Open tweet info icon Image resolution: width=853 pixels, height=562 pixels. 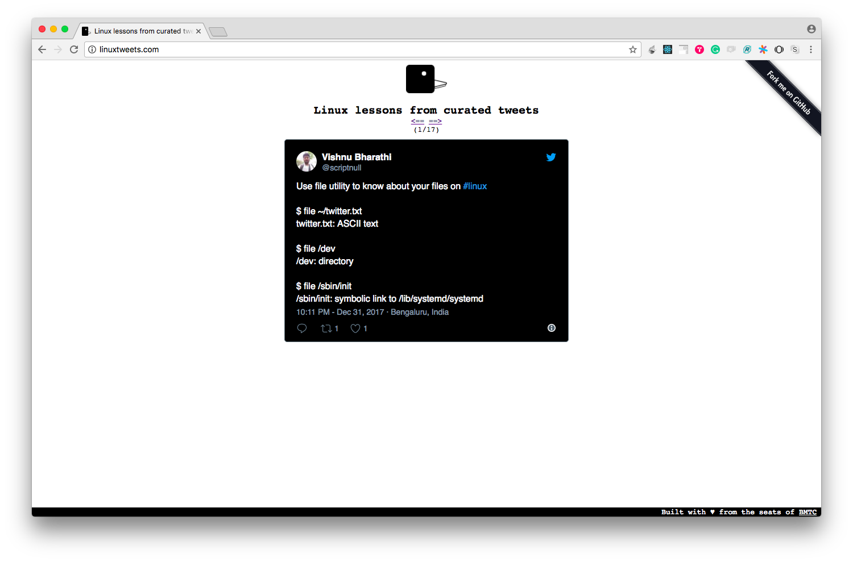pos(552,328)
